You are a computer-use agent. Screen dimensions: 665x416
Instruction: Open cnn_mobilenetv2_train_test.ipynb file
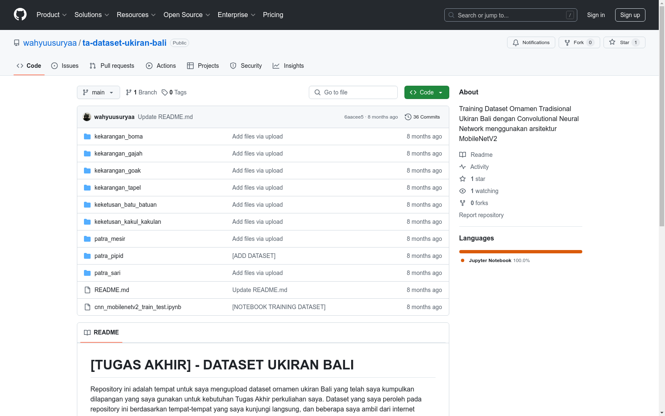138,307
